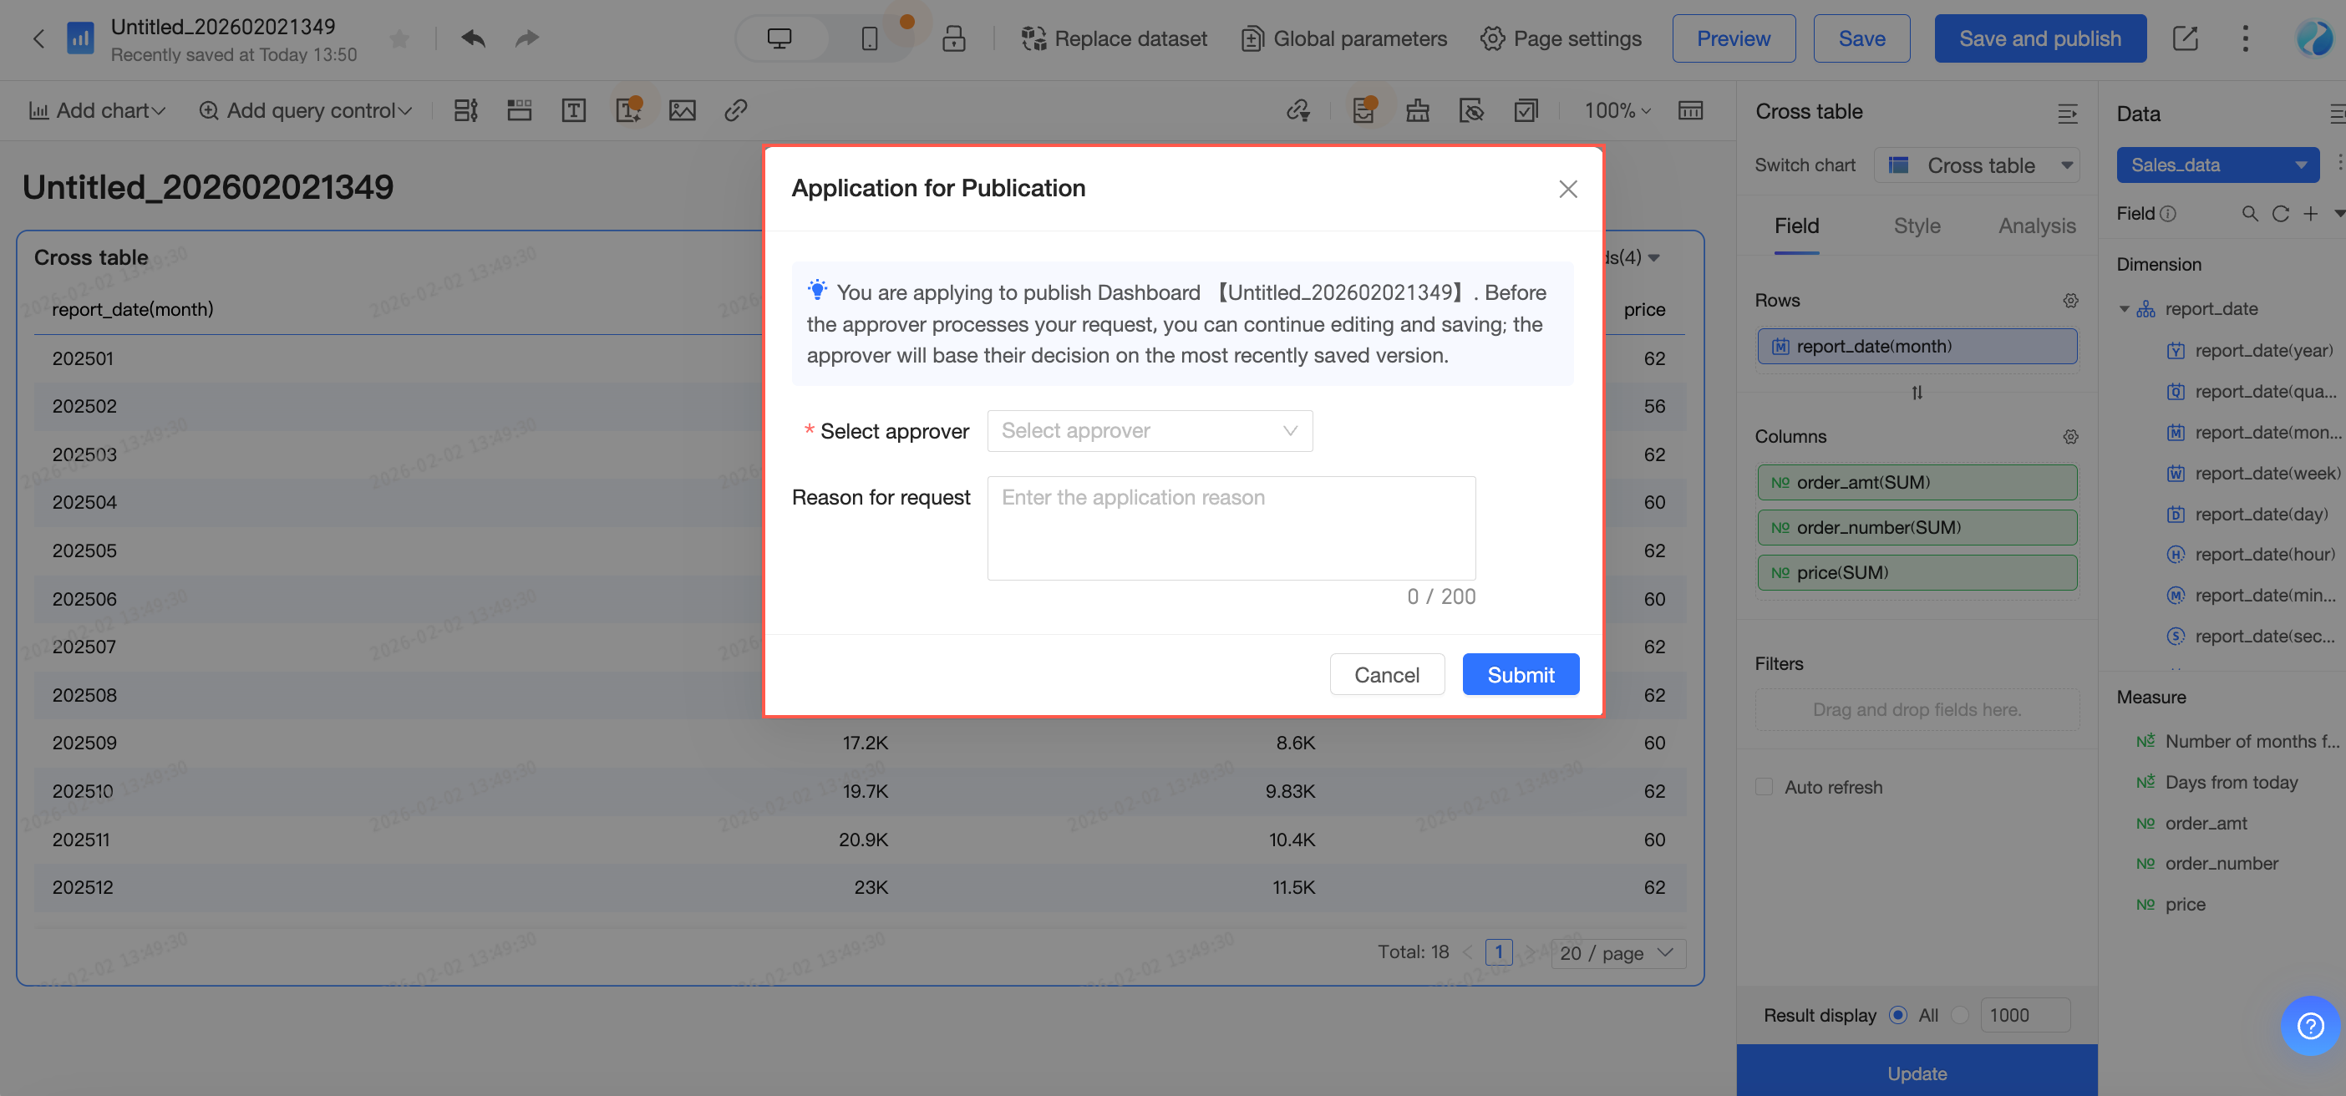The image size is (2346, 1096).
Task: Switch to the Style tab
Action: pyautogui.click(x=1916, y=226)
